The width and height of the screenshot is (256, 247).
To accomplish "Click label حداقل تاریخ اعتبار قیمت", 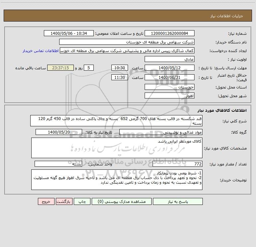I will point(232,78).
